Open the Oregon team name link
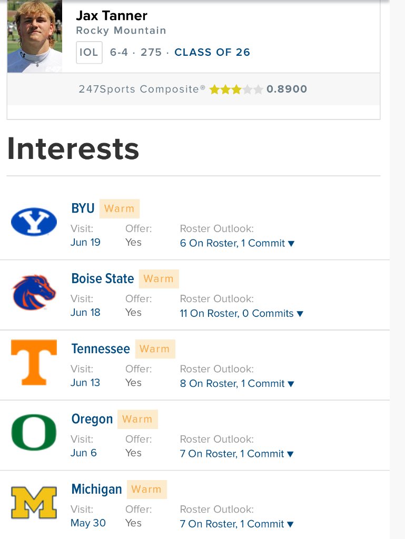 tap(92, 419)
